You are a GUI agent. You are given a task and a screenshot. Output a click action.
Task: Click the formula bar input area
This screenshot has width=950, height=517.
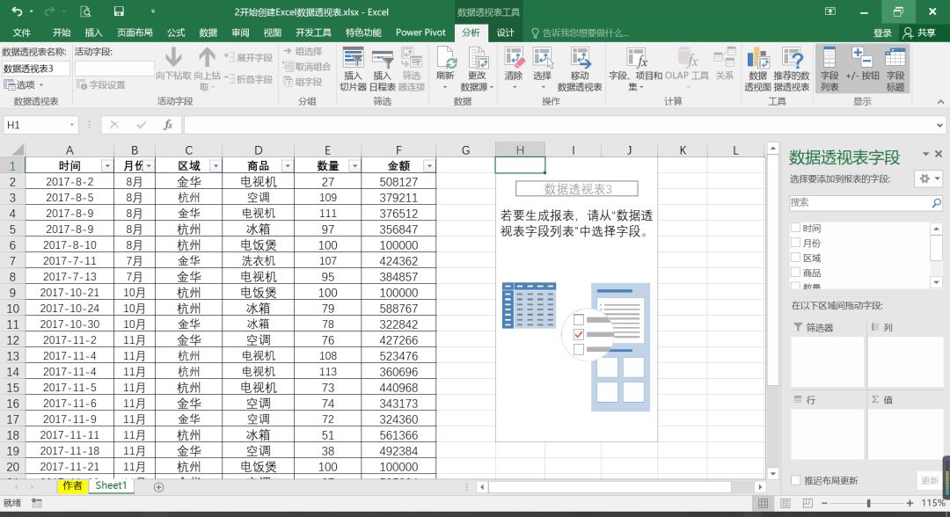(x=559, y=125)
